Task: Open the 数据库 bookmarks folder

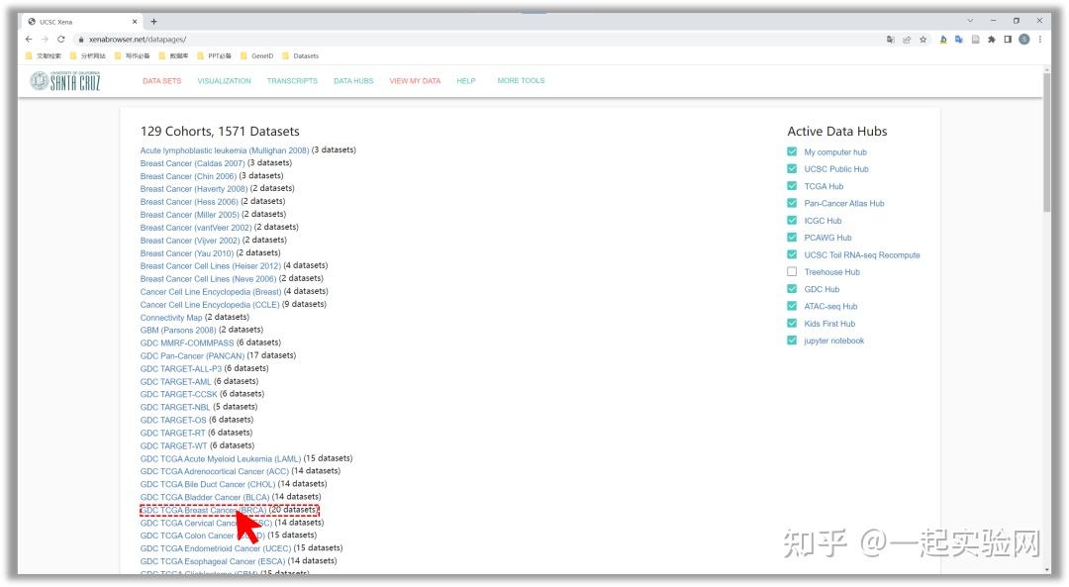Action: tap(174, 55)
